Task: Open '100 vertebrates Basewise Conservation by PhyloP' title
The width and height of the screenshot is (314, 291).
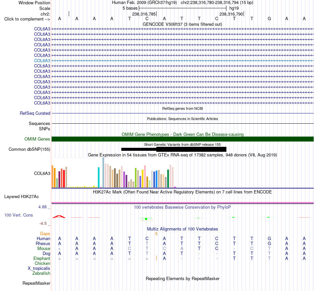Action: 182,207
